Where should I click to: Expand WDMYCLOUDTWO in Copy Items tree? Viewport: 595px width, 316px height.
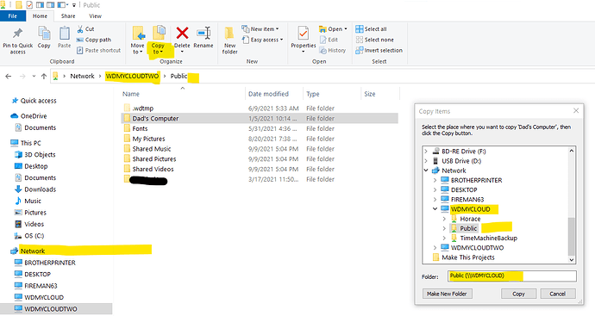(435, 248)
